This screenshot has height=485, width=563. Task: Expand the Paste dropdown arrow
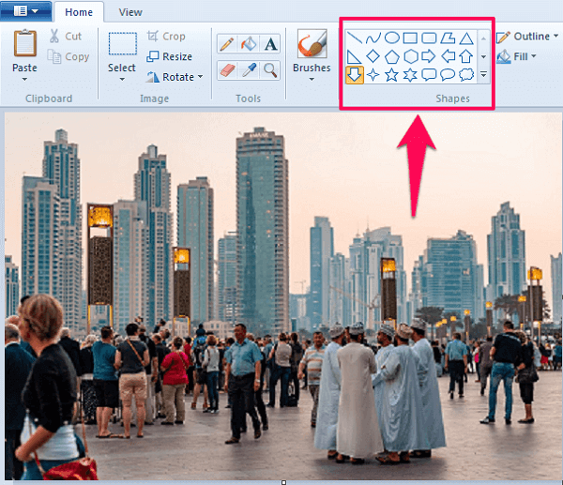(x=24, y=79)
